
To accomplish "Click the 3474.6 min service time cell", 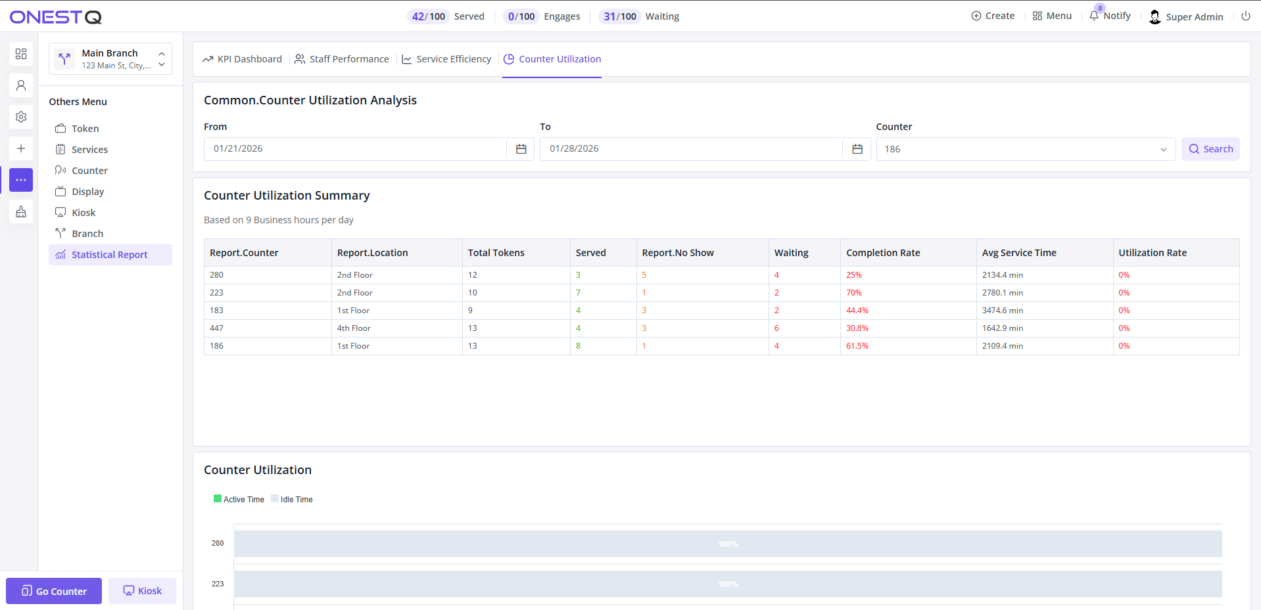I will (1045, 311).
